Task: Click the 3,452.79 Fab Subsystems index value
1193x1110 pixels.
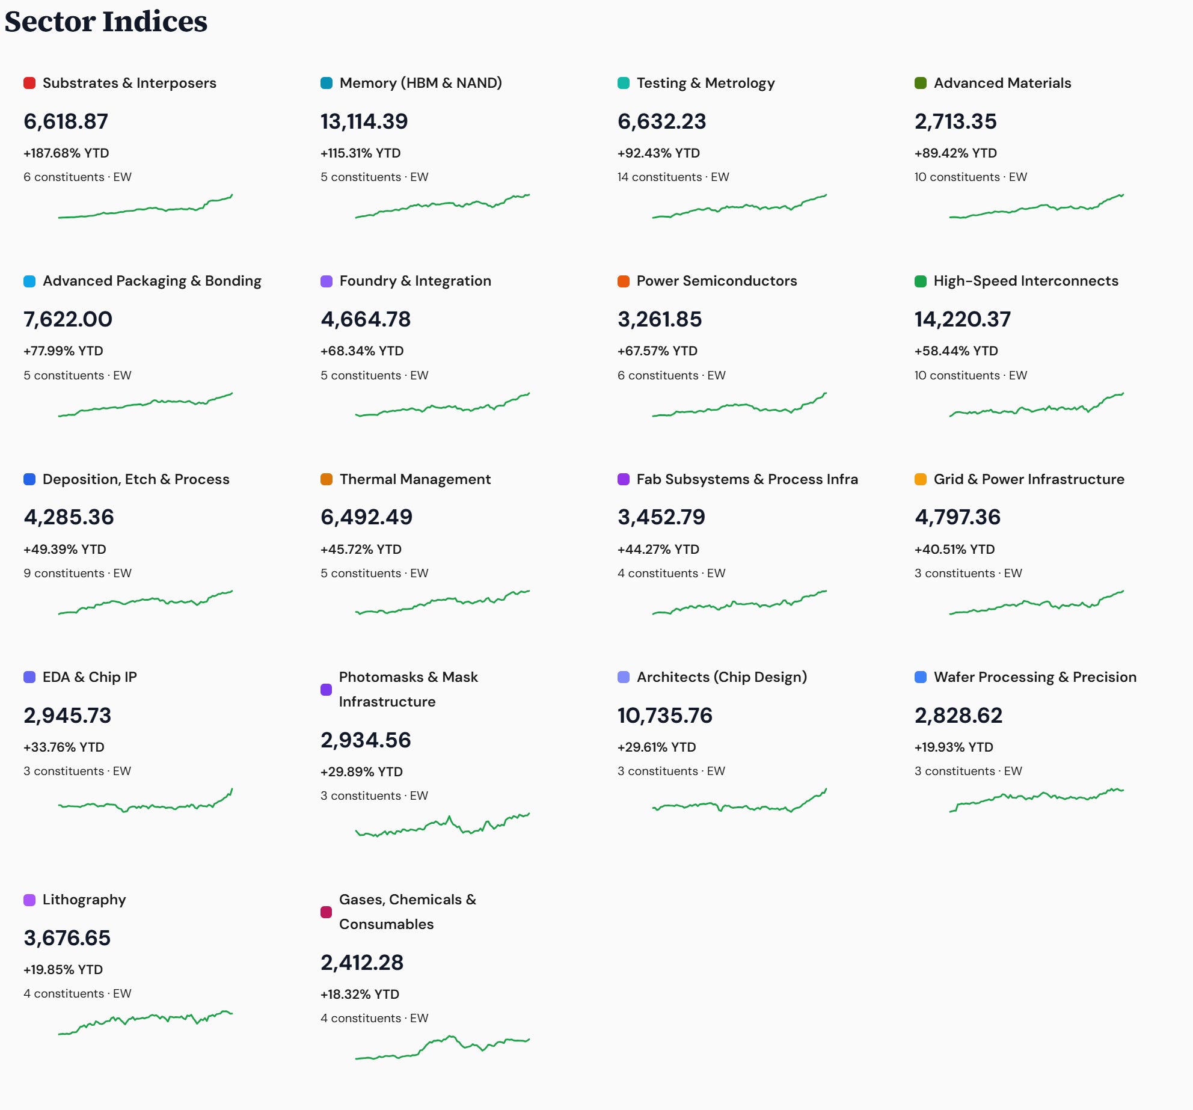Action: click(661, 517)
